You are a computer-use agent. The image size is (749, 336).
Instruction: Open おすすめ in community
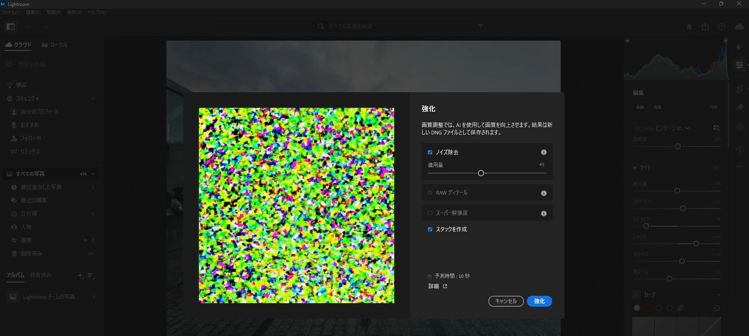tap(25, 125)
